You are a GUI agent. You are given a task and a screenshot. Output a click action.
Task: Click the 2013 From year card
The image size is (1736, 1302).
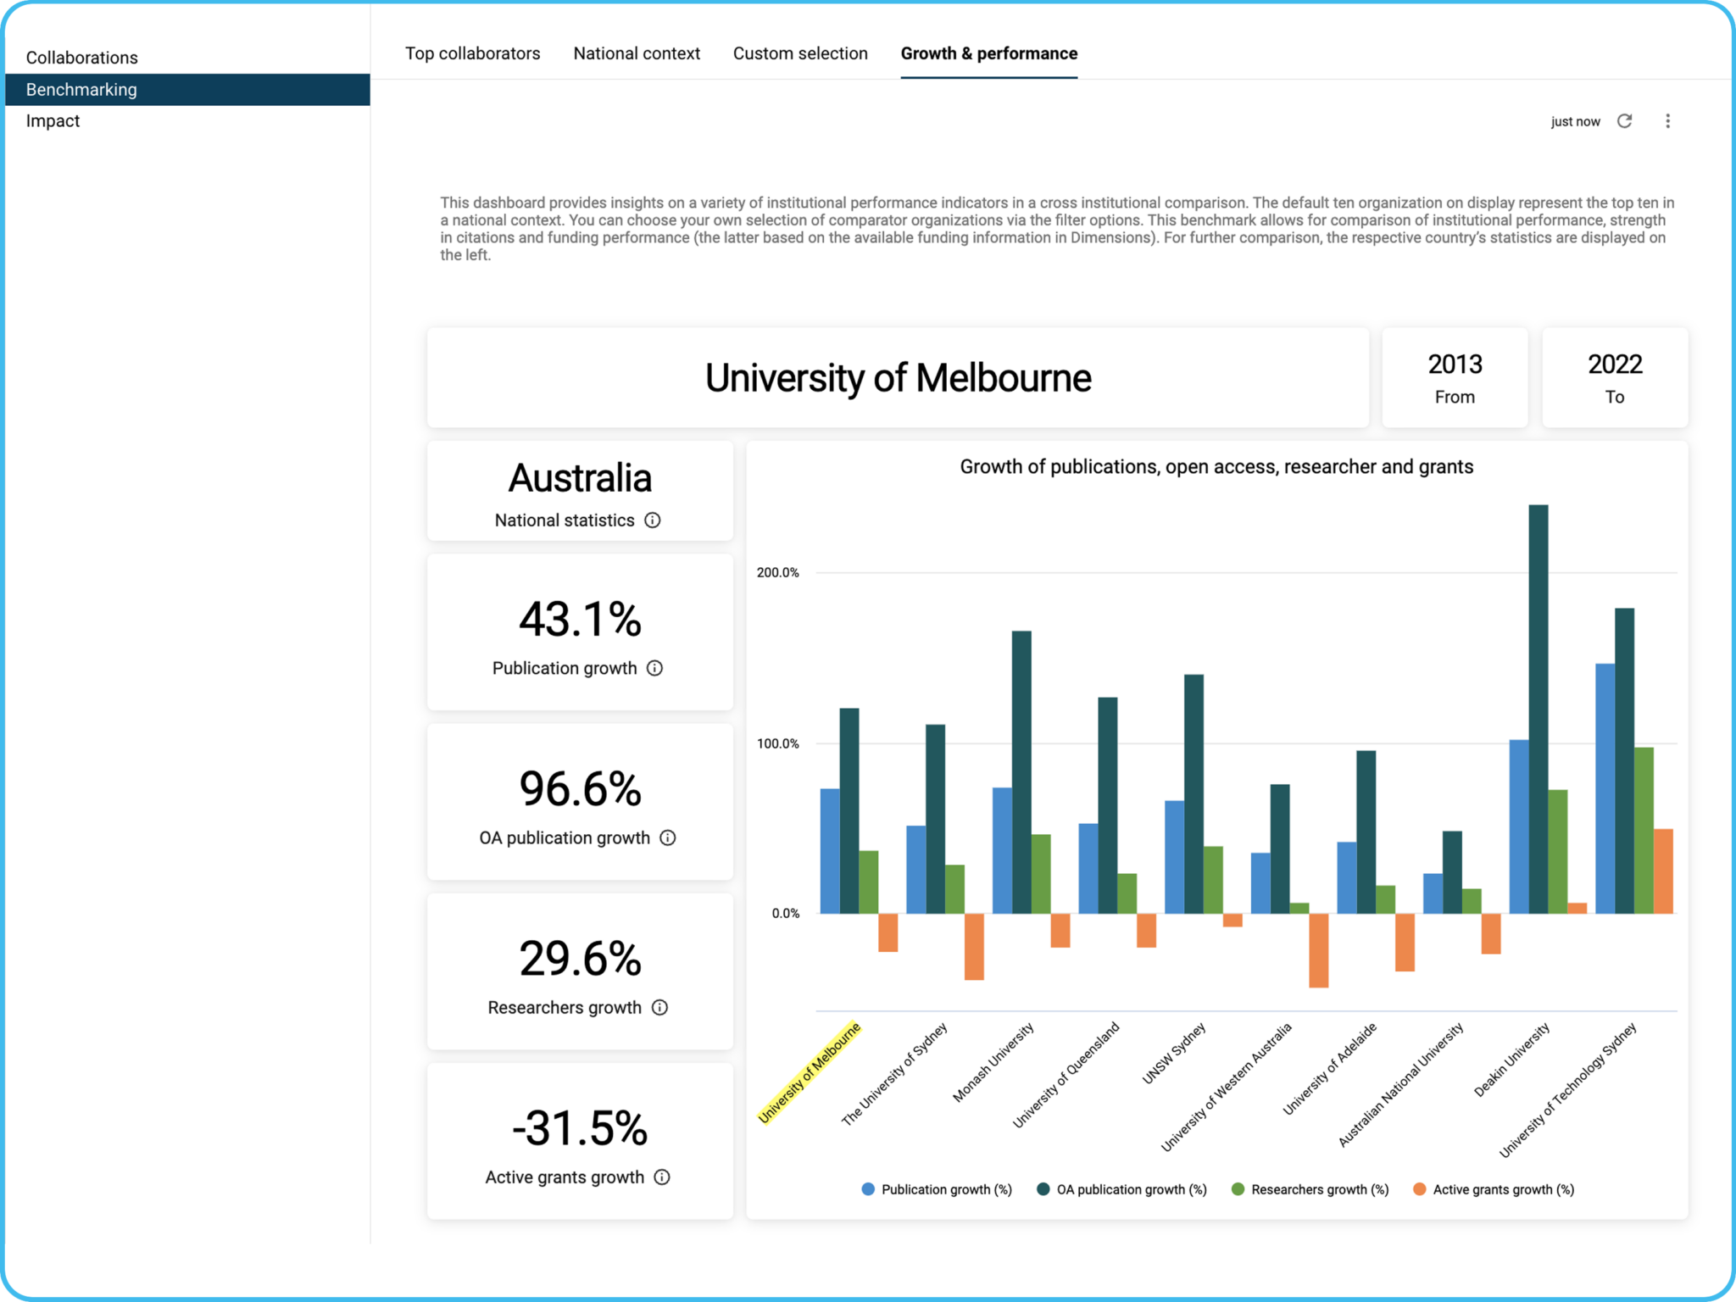tap(1455, 377)
